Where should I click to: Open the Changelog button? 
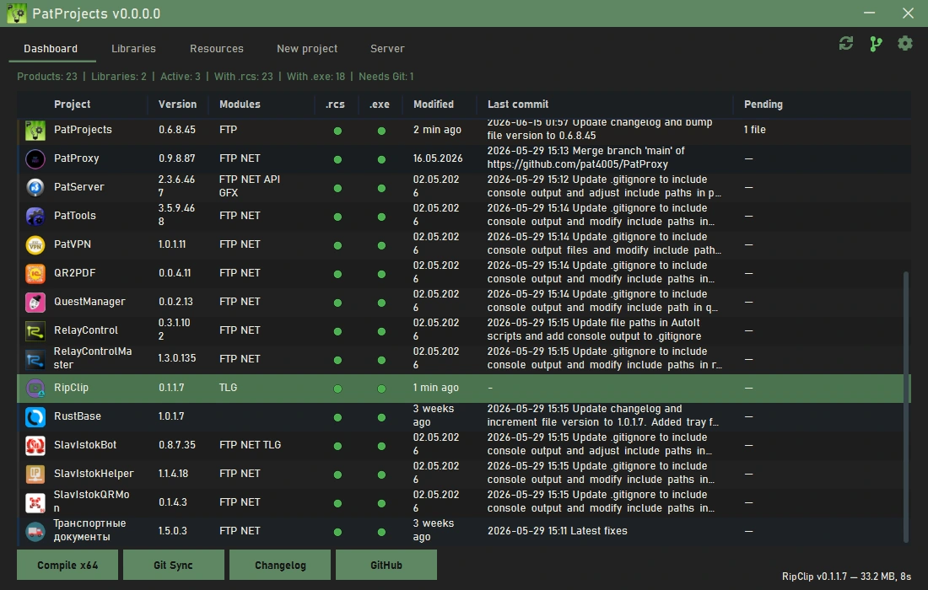tap(280, 566)
